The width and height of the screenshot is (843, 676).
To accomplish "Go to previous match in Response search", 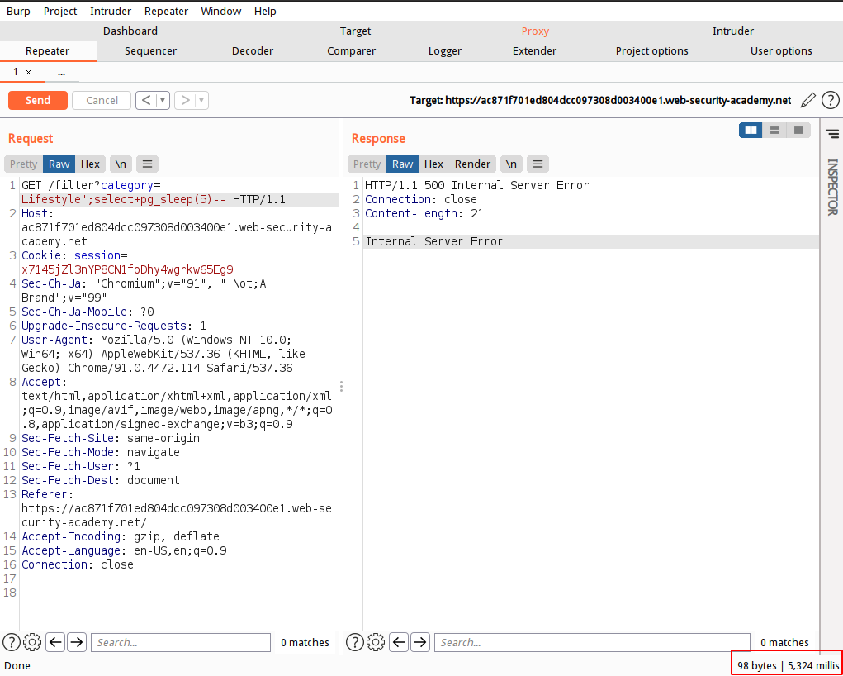I will [x=399, y=642].
